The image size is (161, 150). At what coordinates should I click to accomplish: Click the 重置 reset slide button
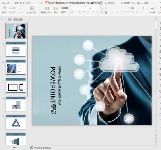(x=64, y=8)
